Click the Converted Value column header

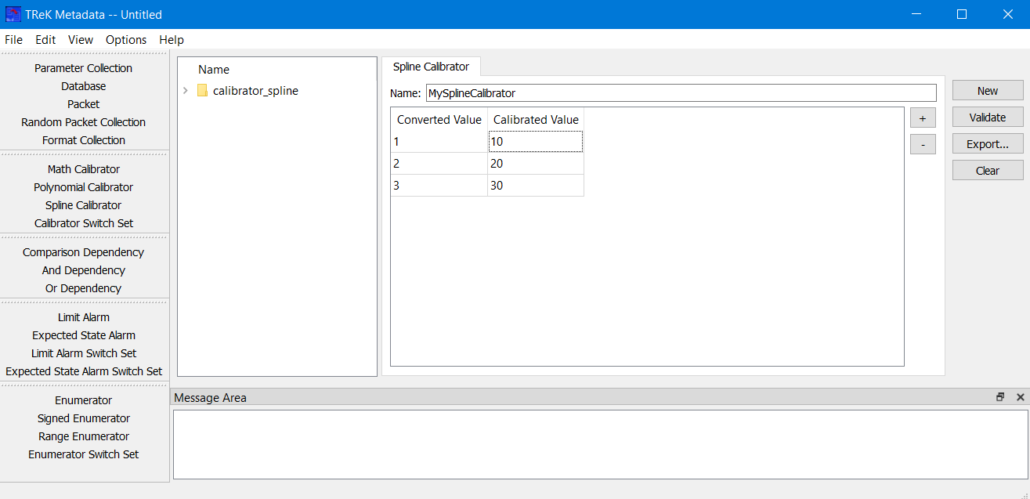[439, 120]
